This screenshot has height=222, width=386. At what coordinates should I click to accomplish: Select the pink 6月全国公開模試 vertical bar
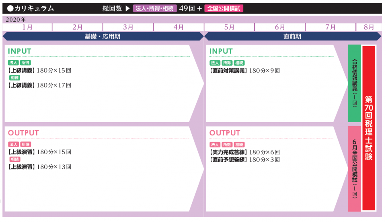[354, 169]
